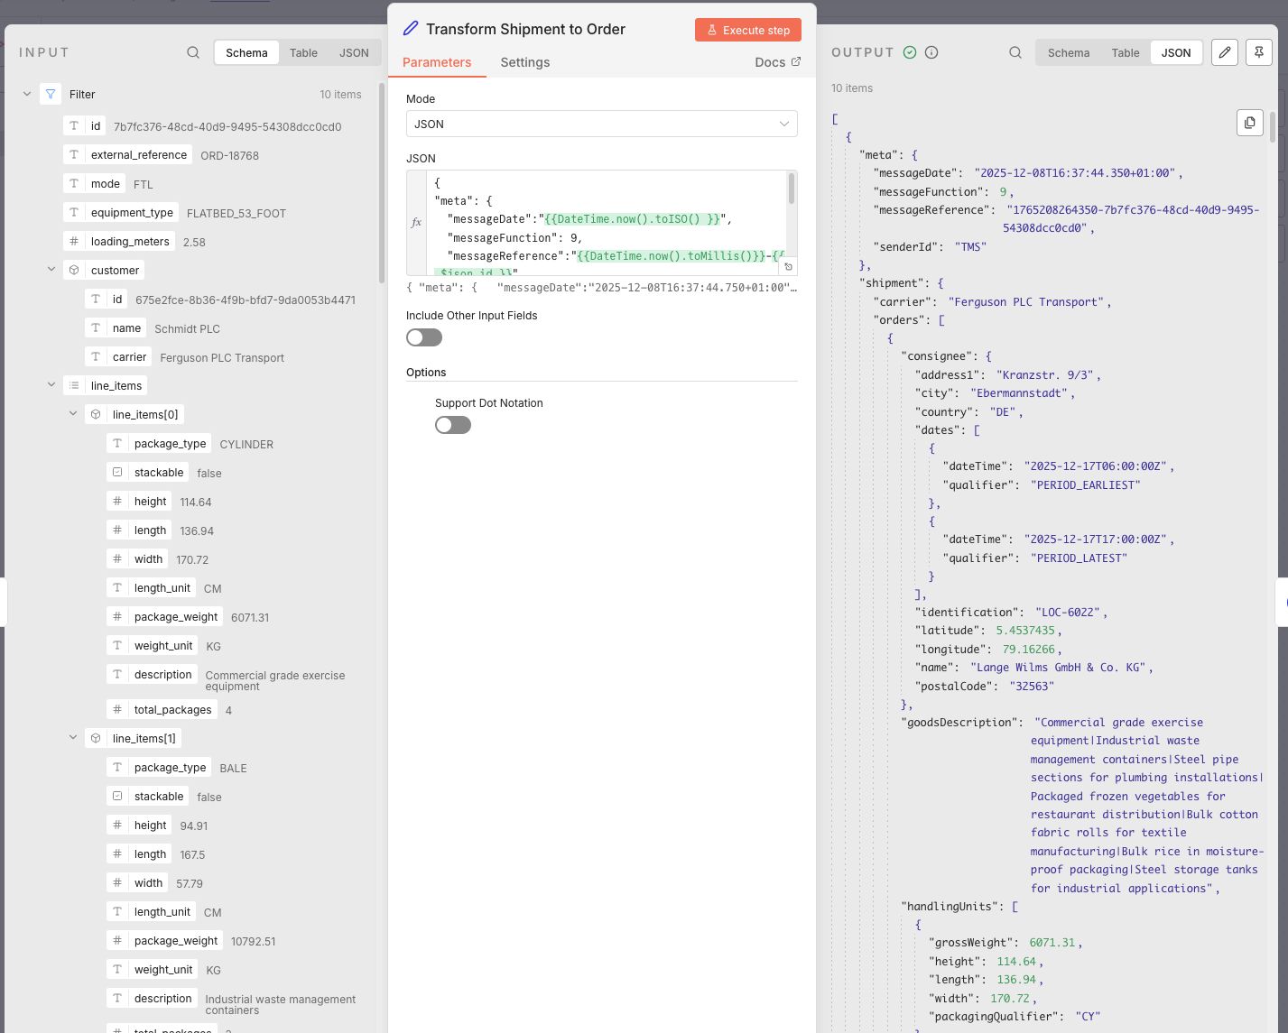Image resolution: width=1288 pixels, height=1033 pixels.
Task: Click the output info circle icon
Action: click(x=931, y=52)
